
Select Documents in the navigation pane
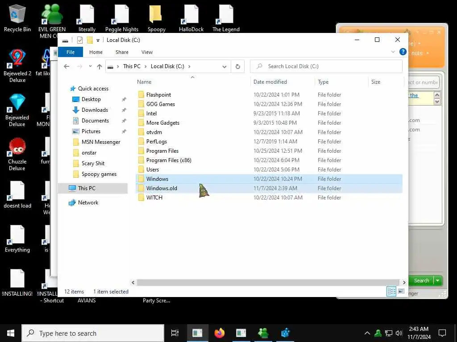pyautogui.click(x=95, y=121)
